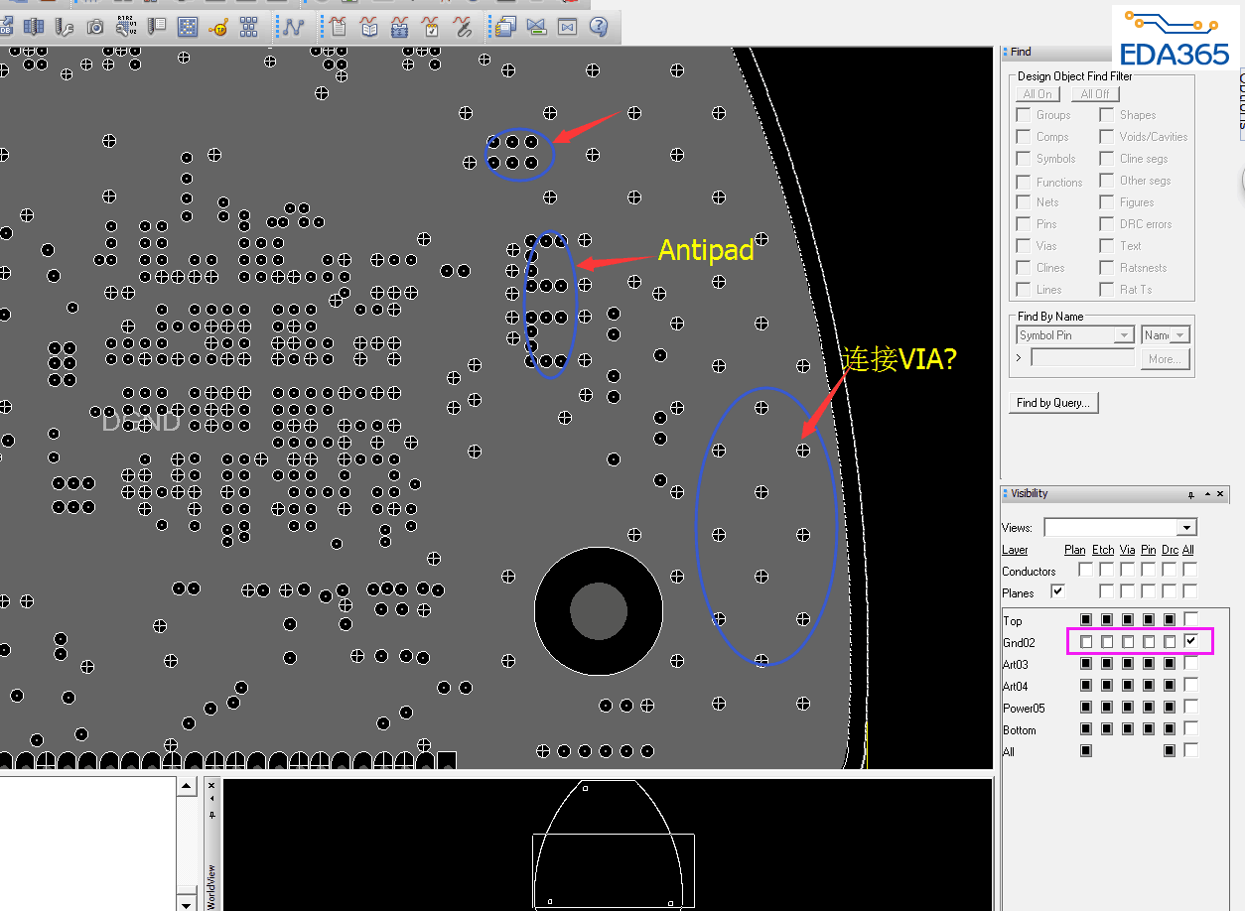Select the add connect route icon
This screenshot has height=911, width=1245.
(292, 28)
